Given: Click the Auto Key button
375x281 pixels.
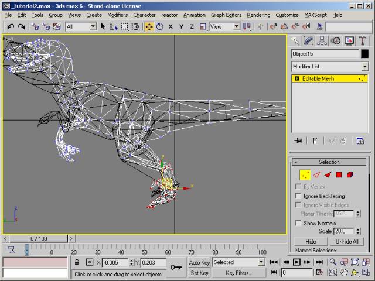Looking at the screenshot, I should 199,262.
